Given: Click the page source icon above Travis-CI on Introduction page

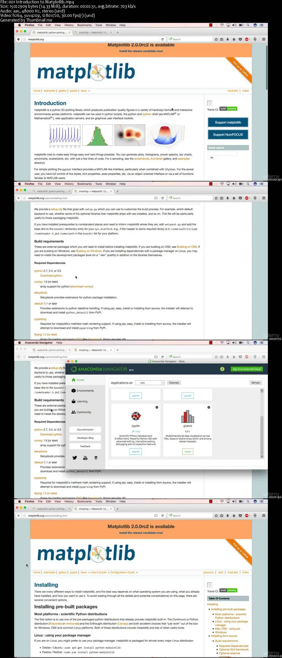Looking at the screenshot, I should 210,103.
